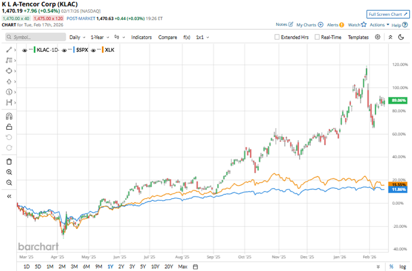Enable the magnet snap tool

pos(9,116)
